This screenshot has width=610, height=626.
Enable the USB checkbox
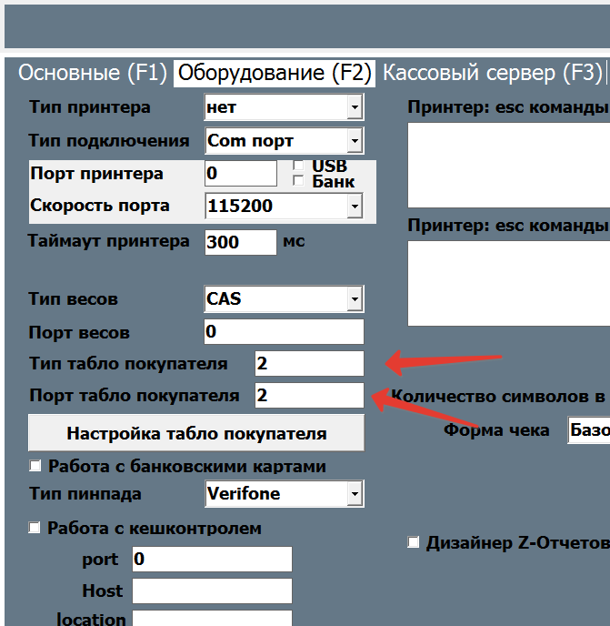pyautogui.click(x=297, y=167)
